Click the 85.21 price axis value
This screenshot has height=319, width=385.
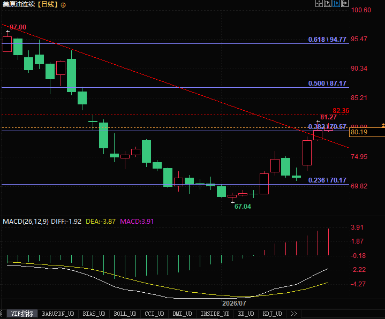tap(359, 98)
